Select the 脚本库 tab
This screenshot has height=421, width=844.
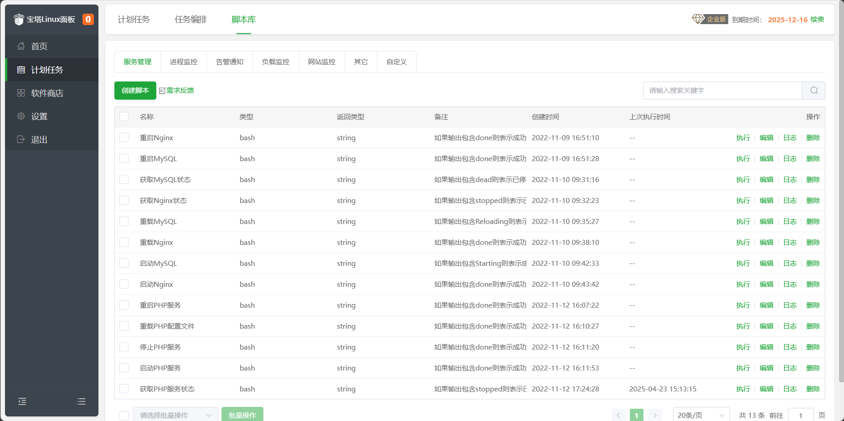click(244, 20)
